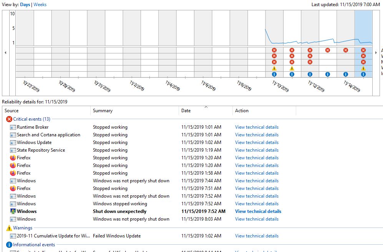Click the warning triangle icon under 11/11 column

click(x=292, y=69)
